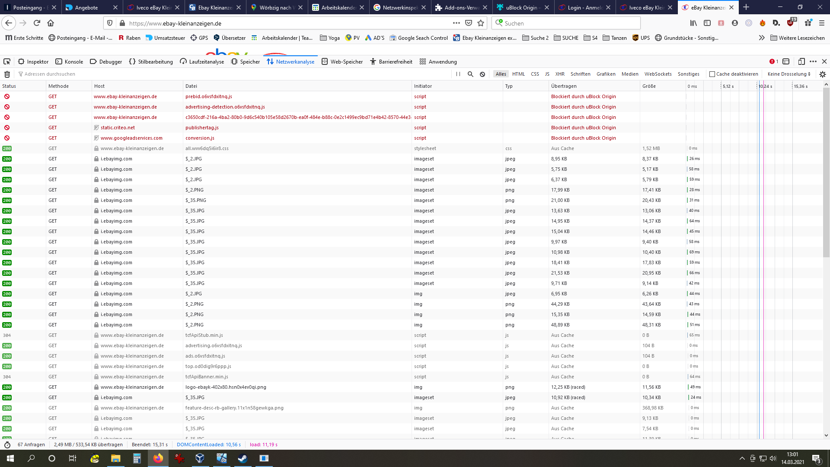This screenshot has height=467, width=830.
Task: Toggle responsive design mode icon
Action: coord(801,61)
